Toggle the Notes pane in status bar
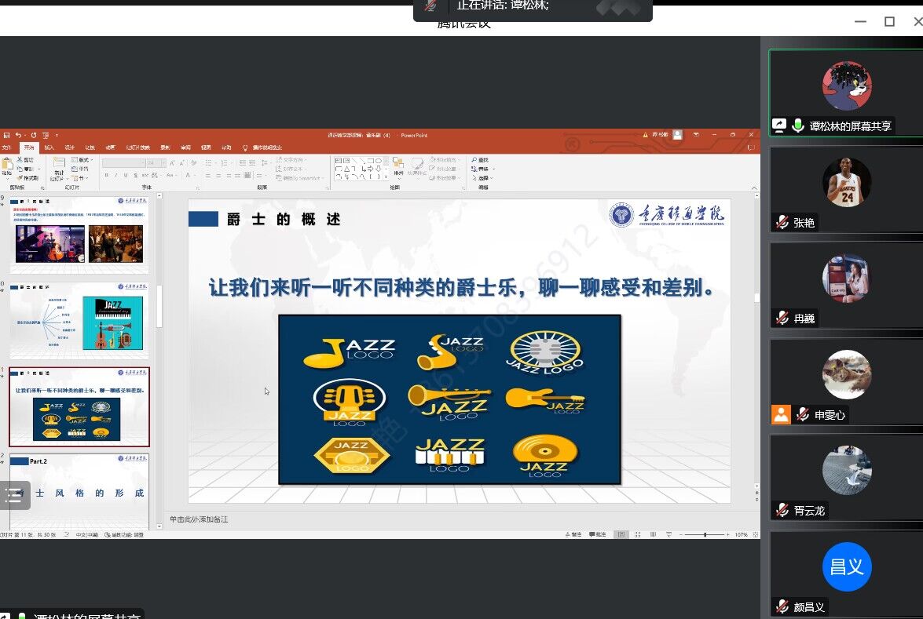Screen dimensions: 923x619 tap(574, 534)
